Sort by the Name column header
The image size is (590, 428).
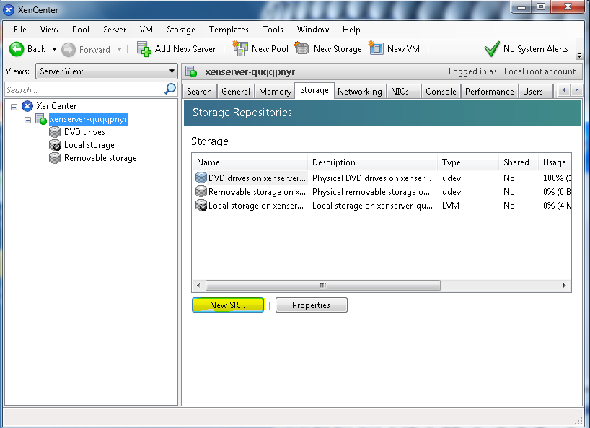pos(250,162)
